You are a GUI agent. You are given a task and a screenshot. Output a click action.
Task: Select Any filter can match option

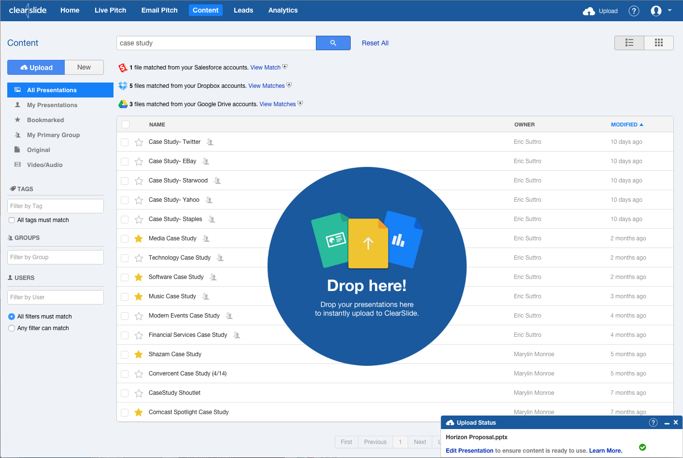pos(12,328)
